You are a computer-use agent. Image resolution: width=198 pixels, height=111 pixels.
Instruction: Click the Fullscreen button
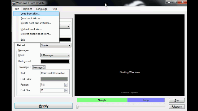coord(177,107)
